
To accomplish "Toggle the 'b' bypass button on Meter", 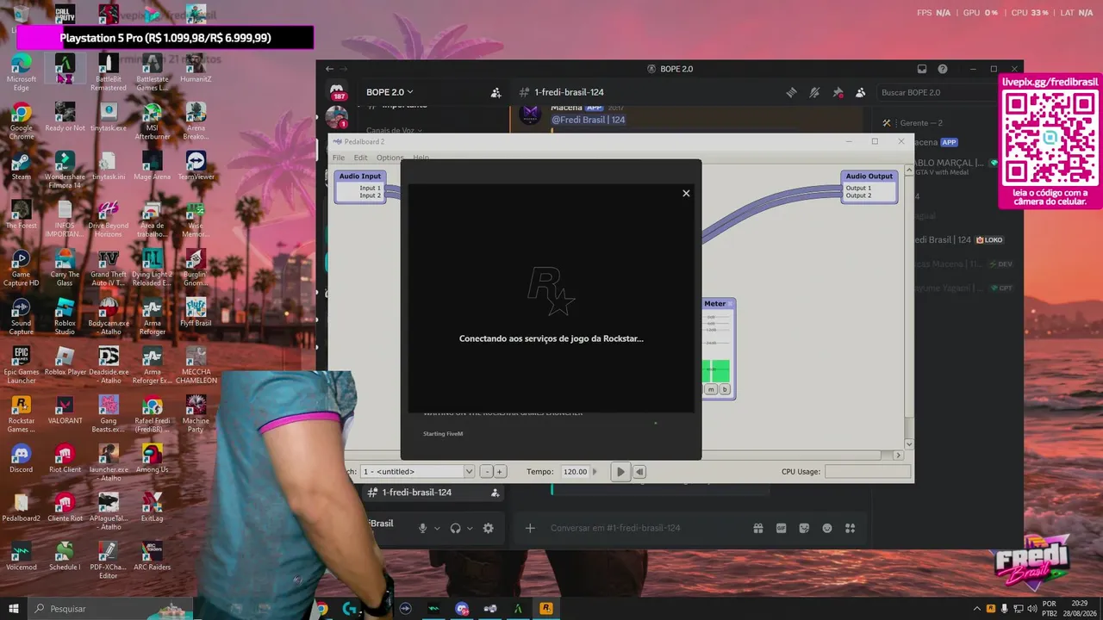I will [725, 389].
